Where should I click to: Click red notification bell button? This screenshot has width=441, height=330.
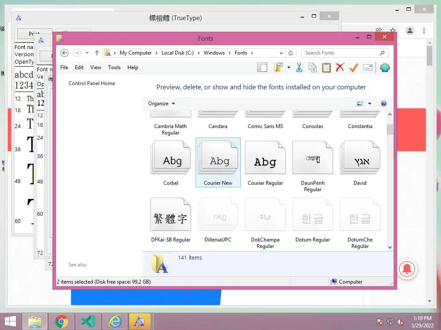407,269
